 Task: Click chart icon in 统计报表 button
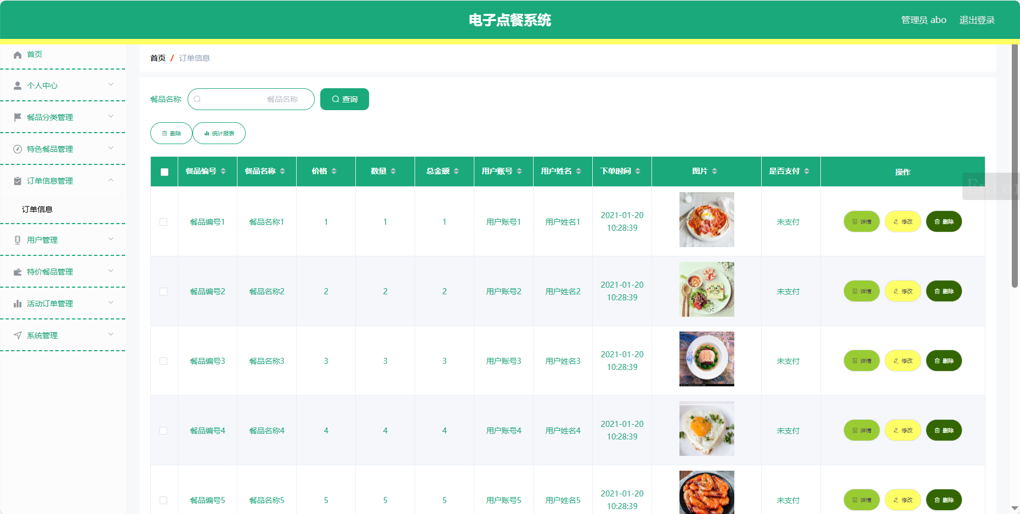pyautogui.click(x=207, y=134)
